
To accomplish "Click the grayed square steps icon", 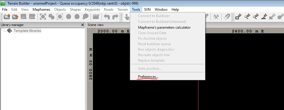I will (272, 17).
